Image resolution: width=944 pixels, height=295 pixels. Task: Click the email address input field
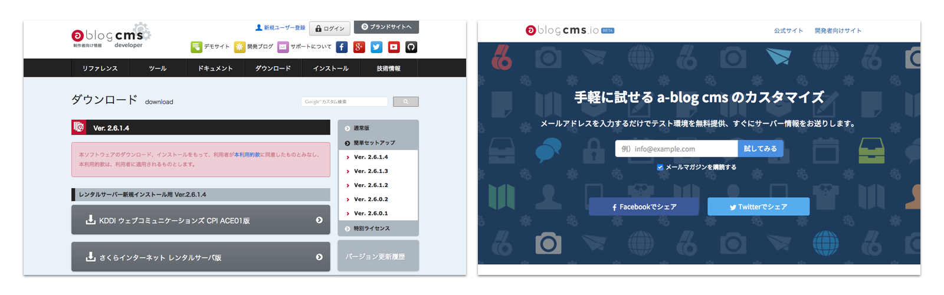click(x=676, y=149)
